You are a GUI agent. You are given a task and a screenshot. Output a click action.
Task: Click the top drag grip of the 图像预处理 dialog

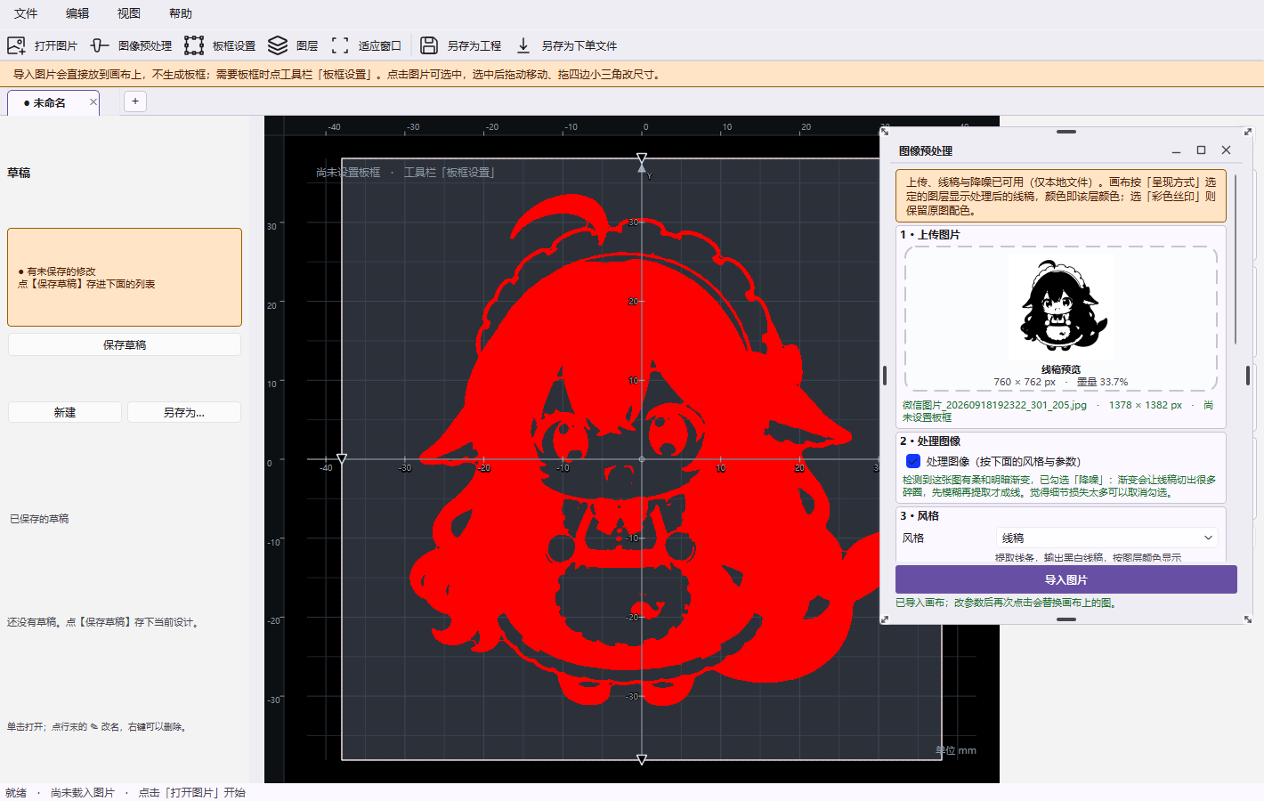click(1066, 132)
